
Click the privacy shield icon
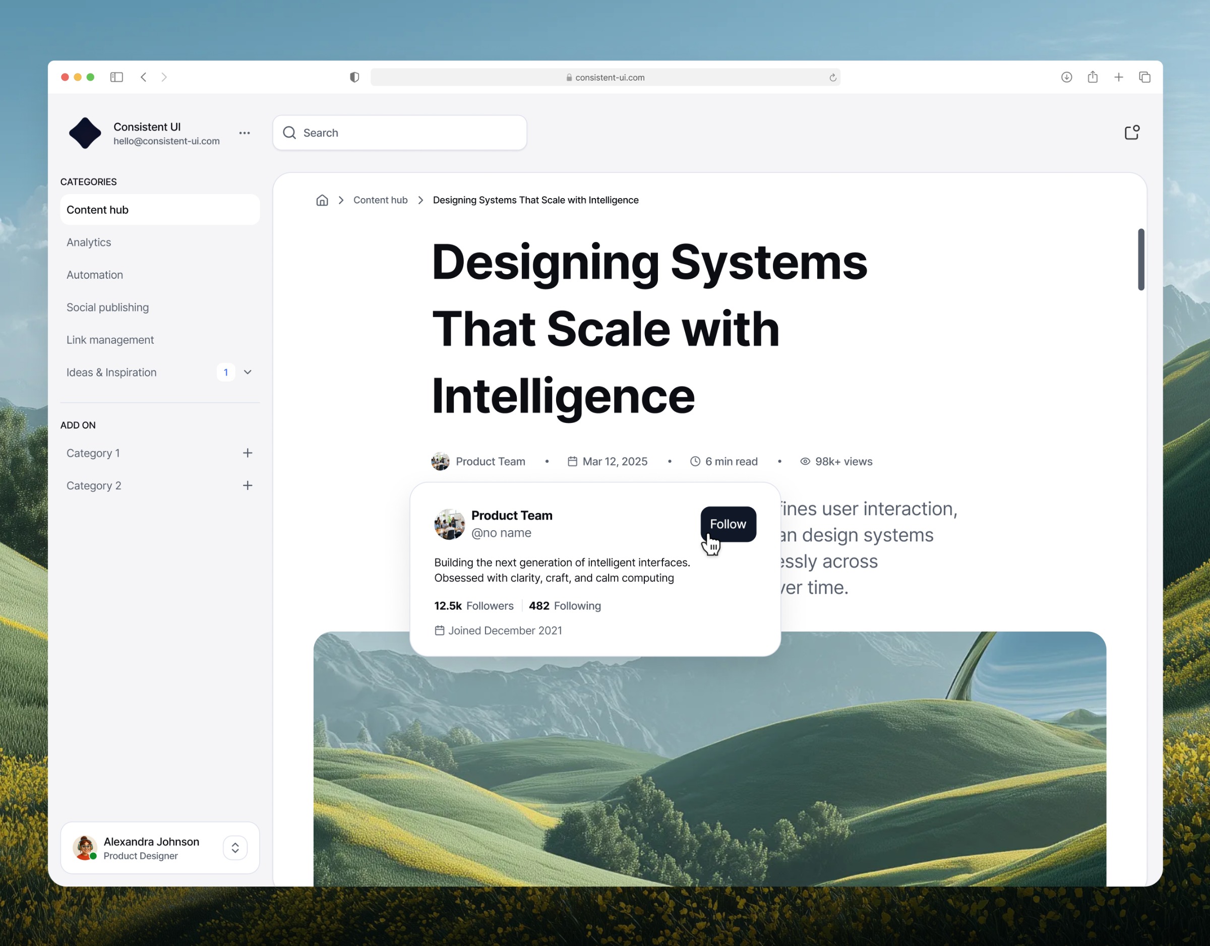[354, 77]
